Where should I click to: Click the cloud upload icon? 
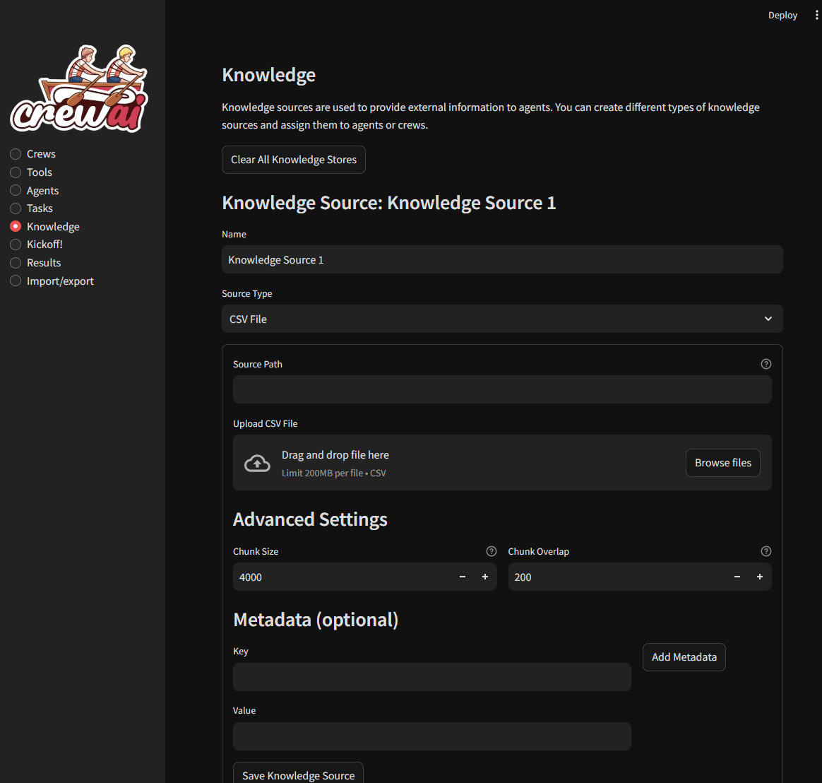257,463
